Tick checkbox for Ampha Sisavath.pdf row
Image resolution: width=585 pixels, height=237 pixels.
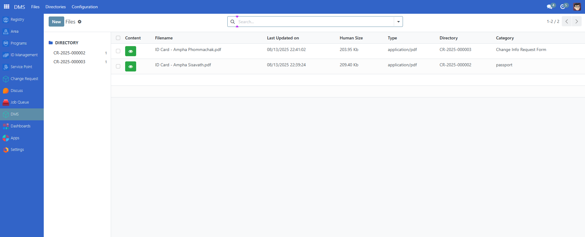tap(118, 66)
